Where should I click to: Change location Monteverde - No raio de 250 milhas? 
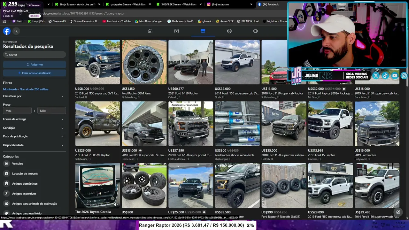click(x=26, y=89)
